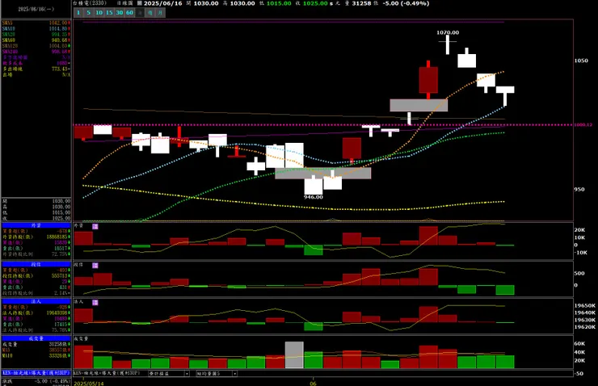Select the 60-minute period button
Screen dimensions: 598x386
[x=129, y=13]
